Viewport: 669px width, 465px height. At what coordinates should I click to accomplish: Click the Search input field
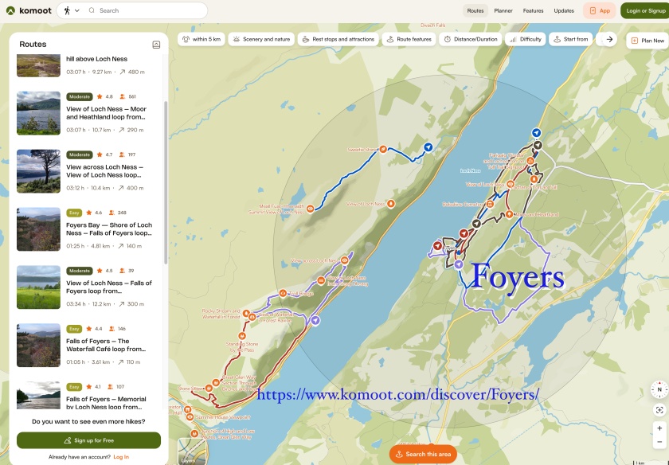click(147, 10)
